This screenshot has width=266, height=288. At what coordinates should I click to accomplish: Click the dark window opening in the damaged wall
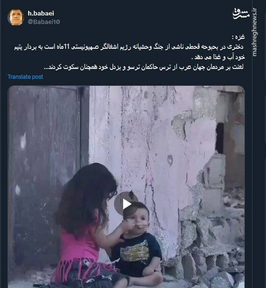pyautogui.click(x=220, y=138)
